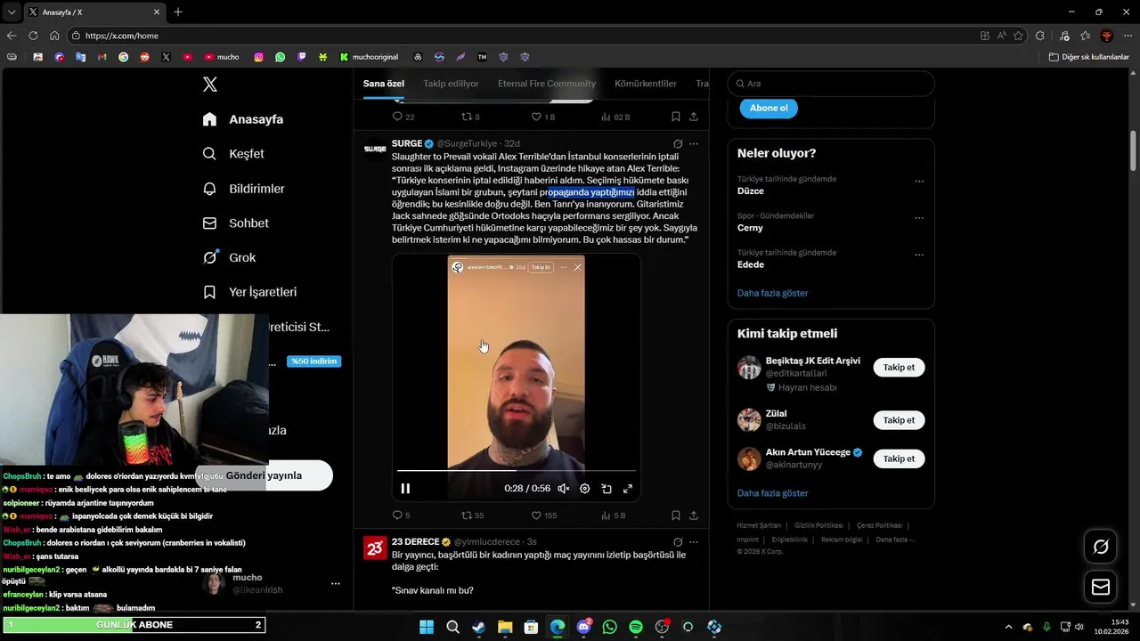Open Spotify from the taskbar
The height and width of the screenshot is (641, 1140).
point(636,627)
